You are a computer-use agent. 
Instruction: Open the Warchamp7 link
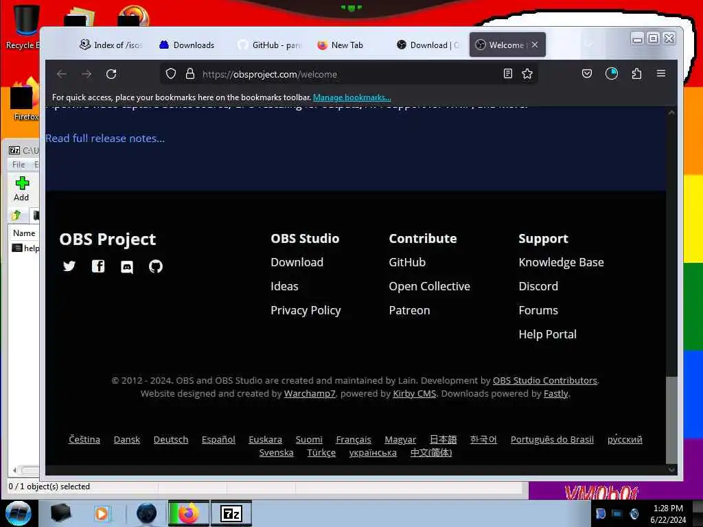pos(310,393)
